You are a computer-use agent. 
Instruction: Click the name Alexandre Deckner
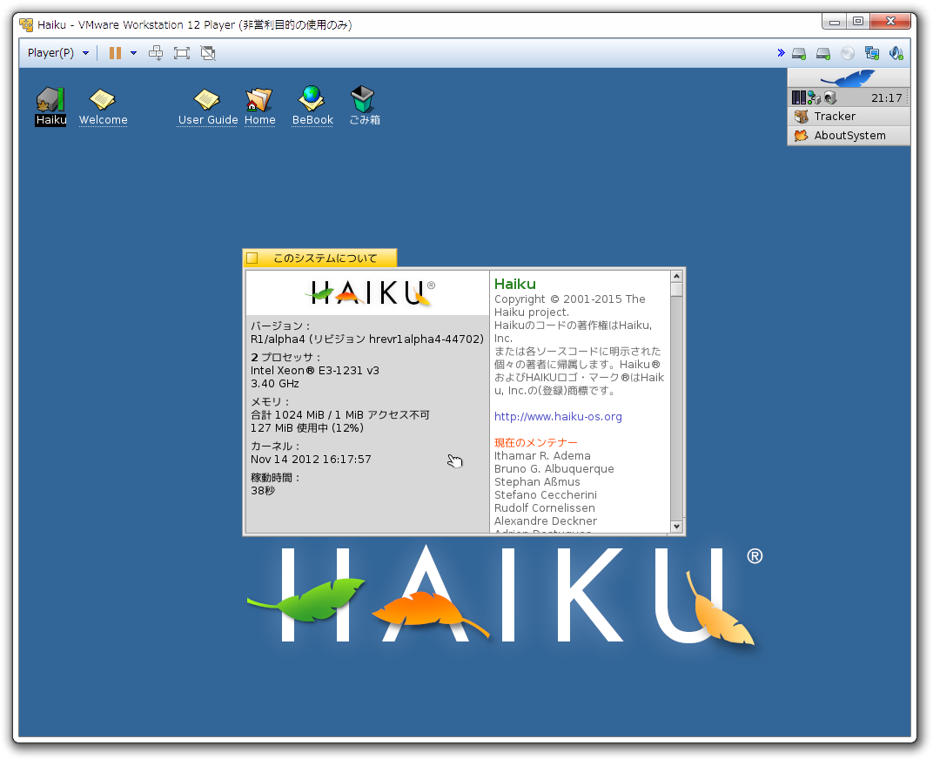click(x=545, y=521)
